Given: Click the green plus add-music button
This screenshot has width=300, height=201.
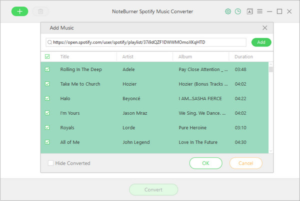Looking at the screenshot, I should pyautogui.click(x=19, y=11).
